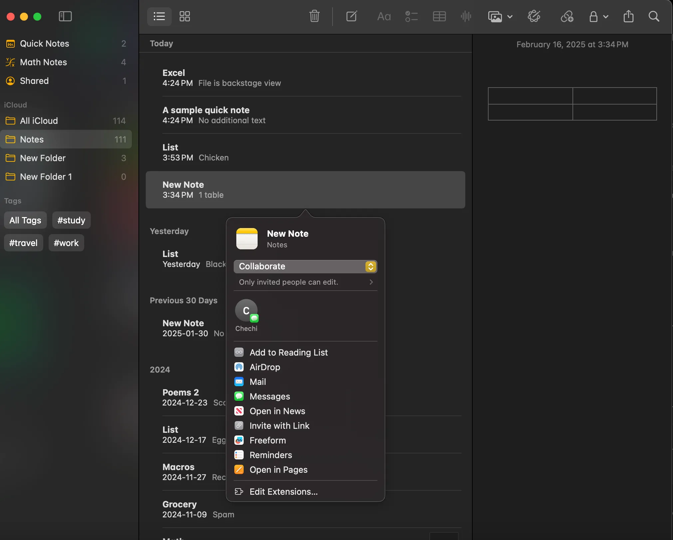This screenshot has height=540, width=673.
Task: Click Edit Extensions at menu bottom
Action: 283,492
